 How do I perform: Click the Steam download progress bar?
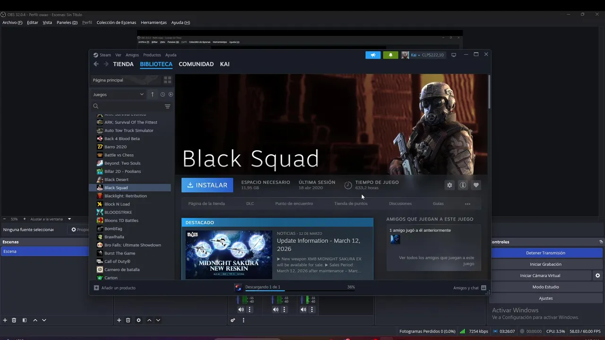click(x=300, y=291)
